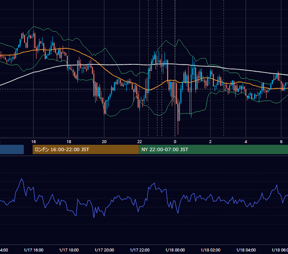Click hour label 6 under the price chart
The image size is (288, 254).
(281, 142)
